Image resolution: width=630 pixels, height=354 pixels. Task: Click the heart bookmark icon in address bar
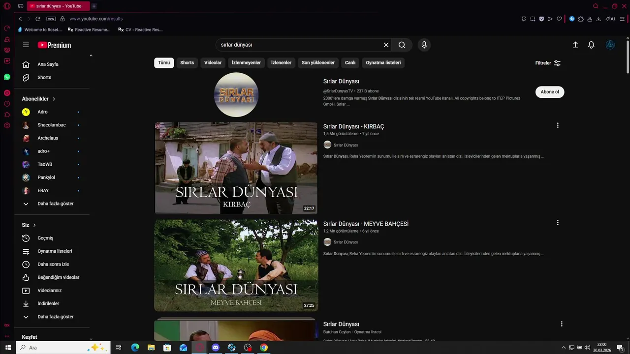[x=559, y=19]
